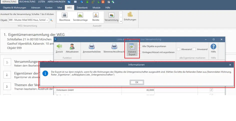Image resolution: width=236 pixels, height=121 pixels.
Task: Click the orange Ü icon
Action: [103, 2]
